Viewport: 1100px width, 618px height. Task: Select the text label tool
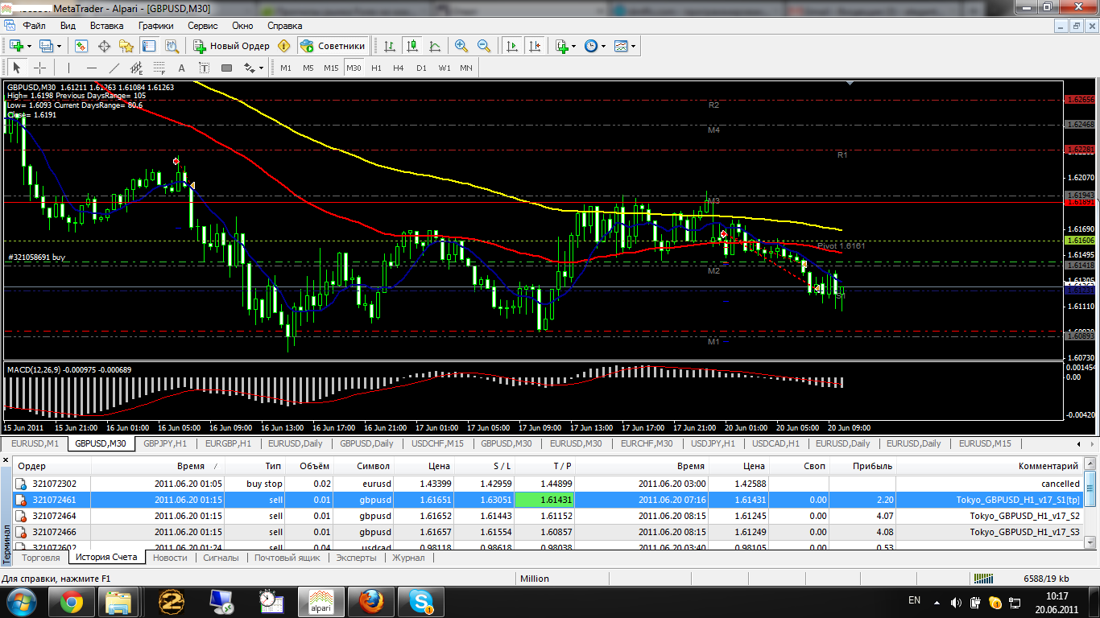(x=205, y=68)
